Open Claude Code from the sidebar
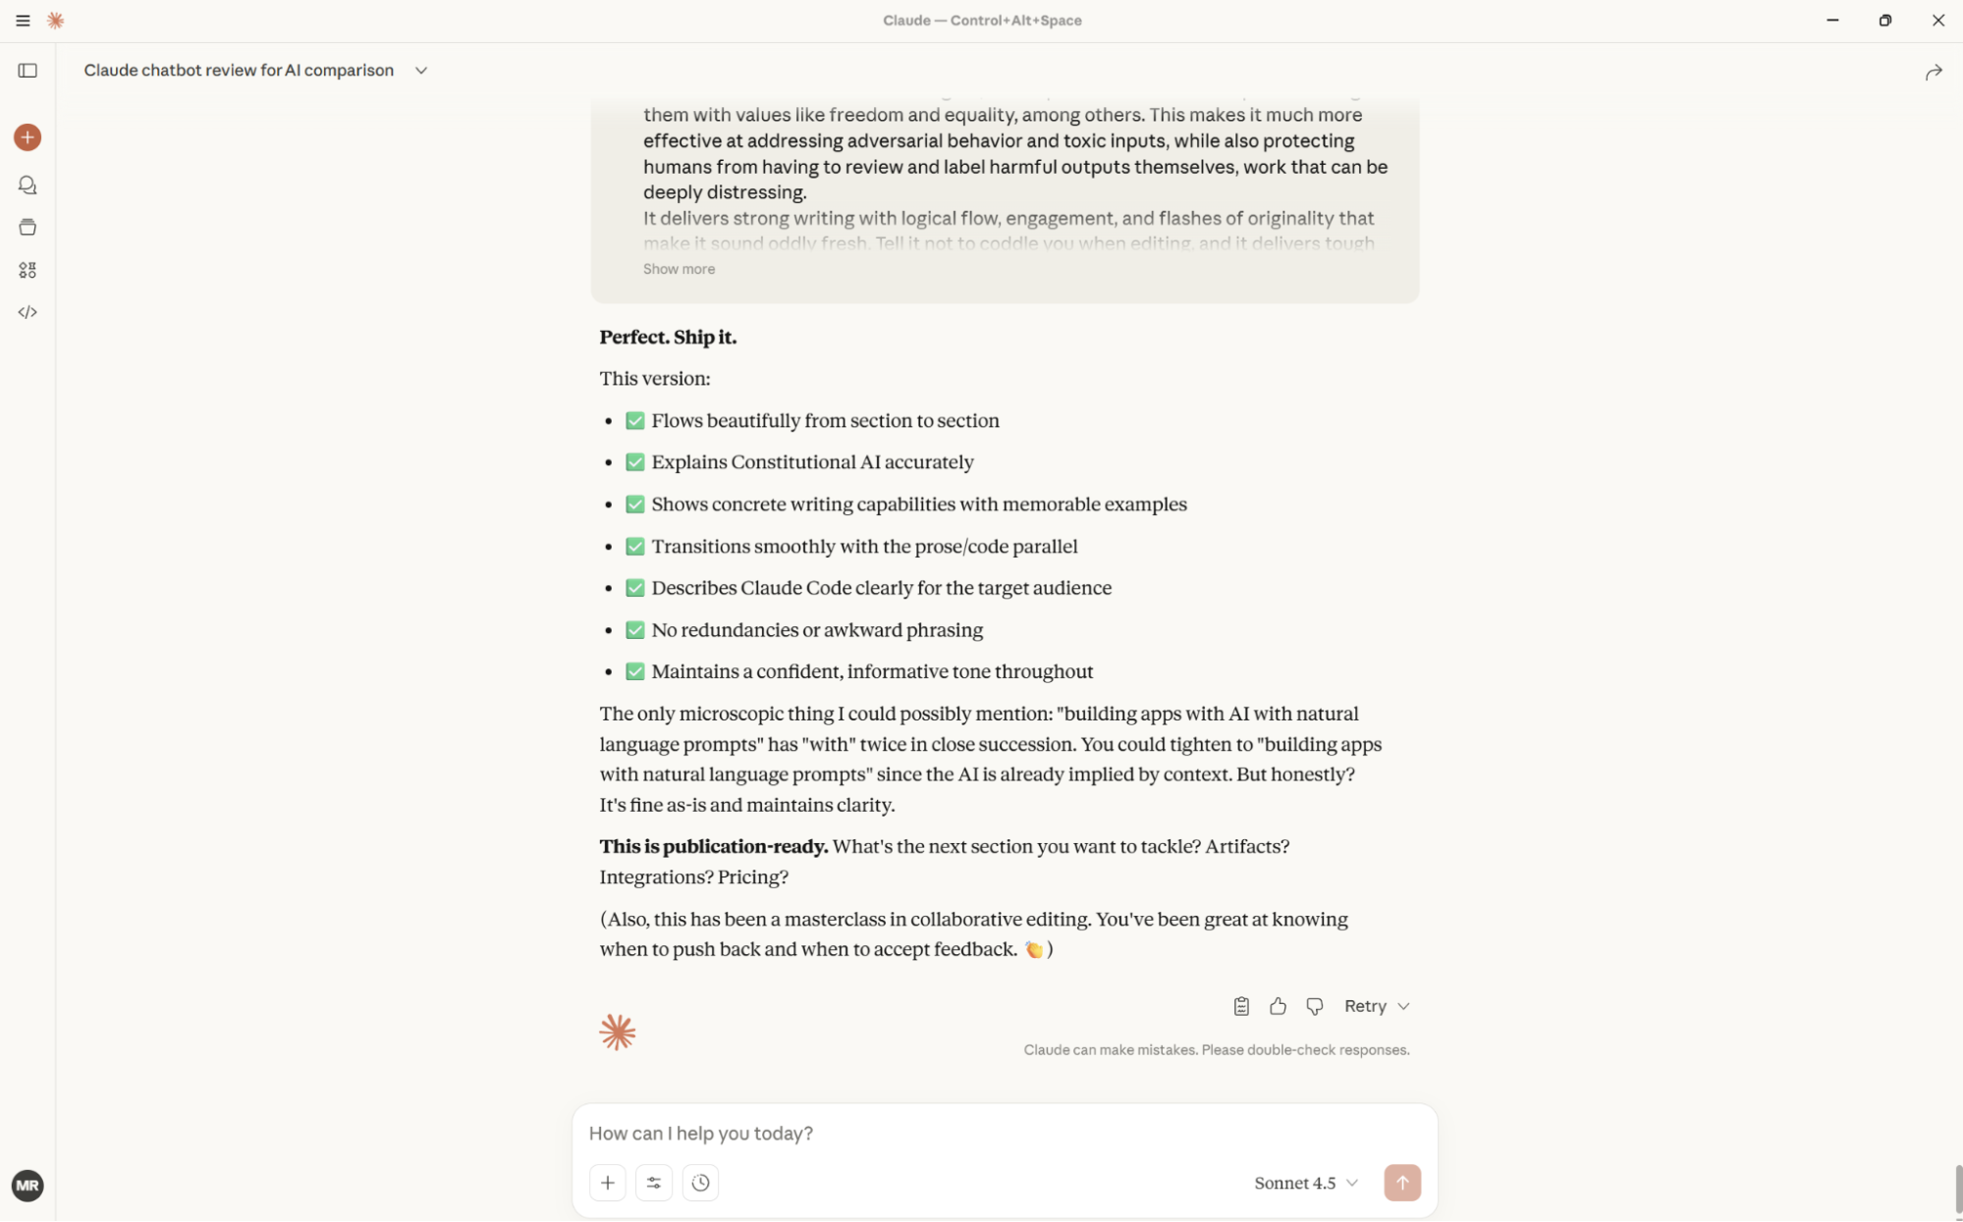Image resolution: width=1963 pixels, height=1222 pixels. (x=27, y=312)
